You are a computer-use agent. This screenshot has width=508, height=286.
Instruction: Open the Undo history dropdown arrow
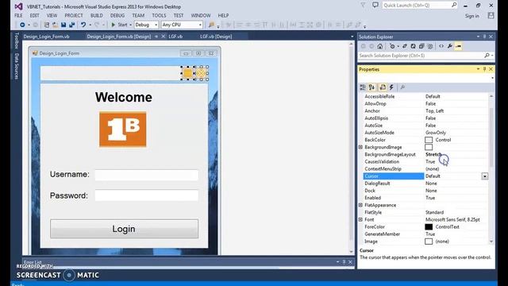[90, 25]
